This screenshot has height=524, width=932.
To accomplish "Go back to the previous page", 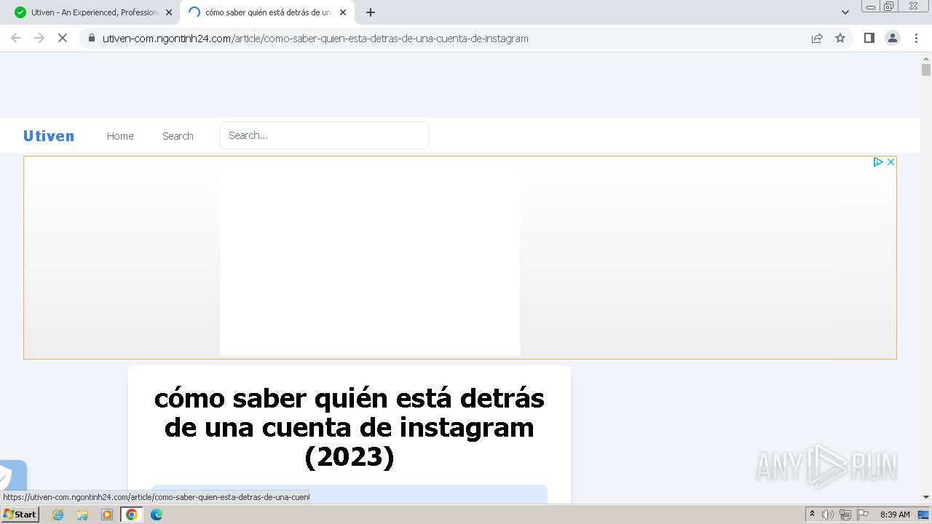I will [16, 38].
